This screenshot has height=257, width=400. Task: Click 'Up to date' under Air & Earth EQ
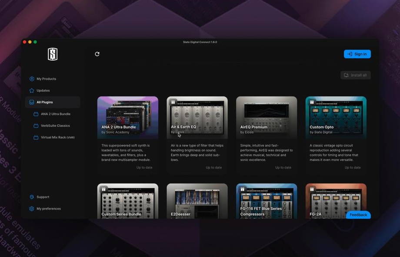[214, 168]
